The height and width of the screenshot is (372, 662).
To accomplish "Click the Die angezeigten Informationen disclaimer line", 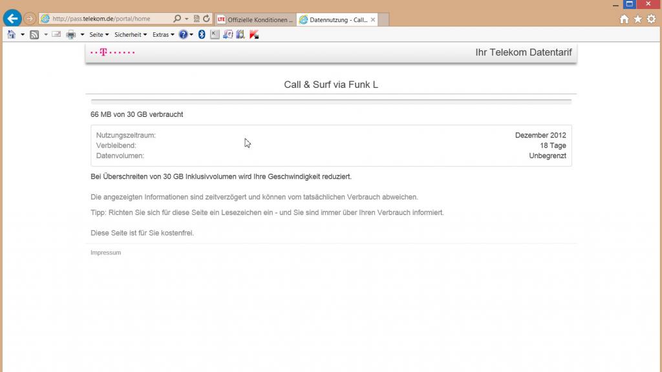I will tap(254, 197).
